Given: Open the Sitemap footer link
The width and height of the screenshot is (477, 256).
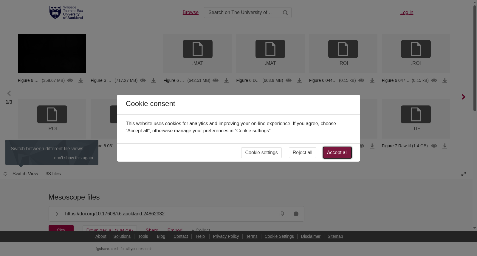Looking at the screenshot, I should coord(335,236).
